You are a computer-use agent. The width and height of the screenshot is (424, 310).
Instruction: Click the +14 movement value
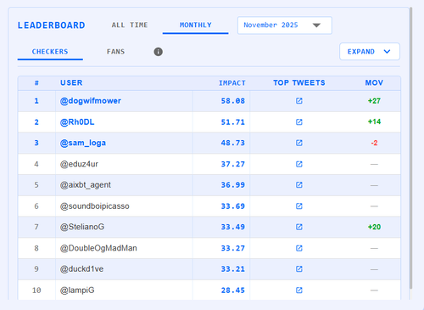click(x=374, y=121)
